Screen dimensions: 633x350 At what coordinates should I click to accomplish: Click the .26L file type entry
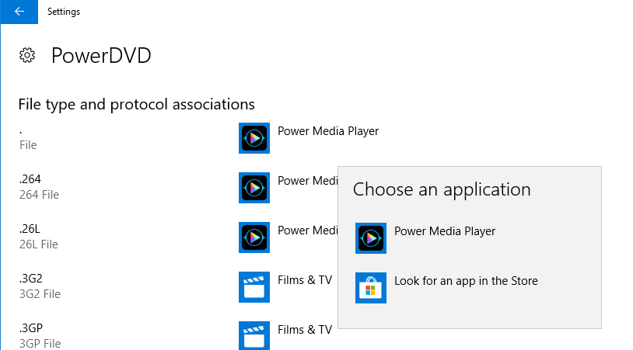(39, 237)
